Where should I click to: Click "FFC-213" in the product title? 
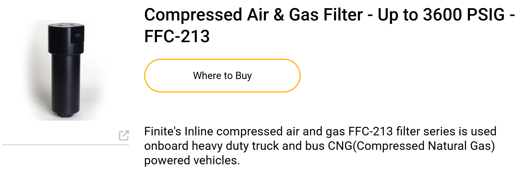177,36
